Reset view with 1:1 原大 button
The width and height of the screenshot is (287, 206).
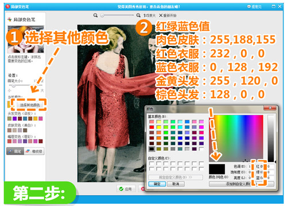point(150,15)
